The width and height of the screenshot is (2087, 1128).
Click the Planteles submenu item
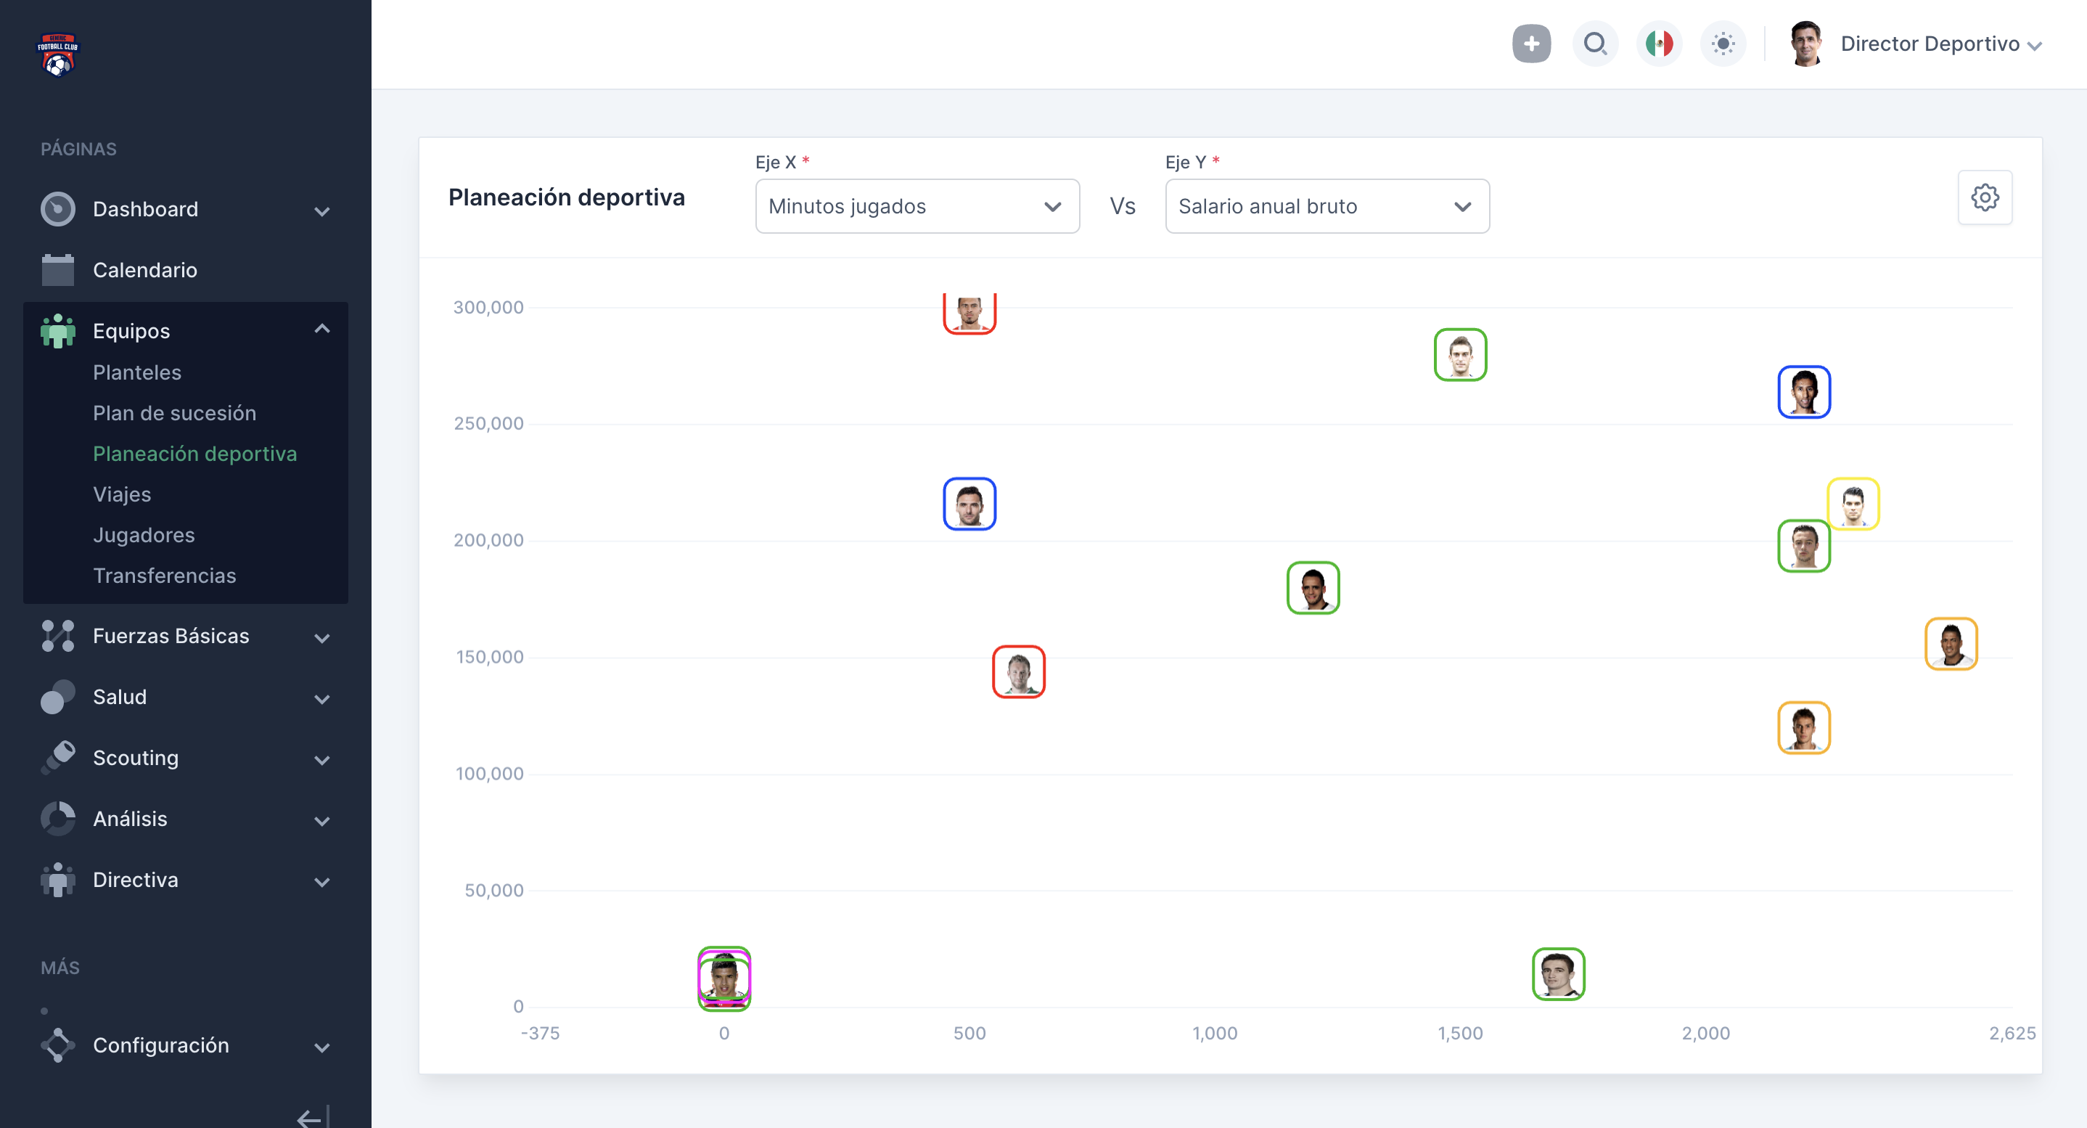137,372
